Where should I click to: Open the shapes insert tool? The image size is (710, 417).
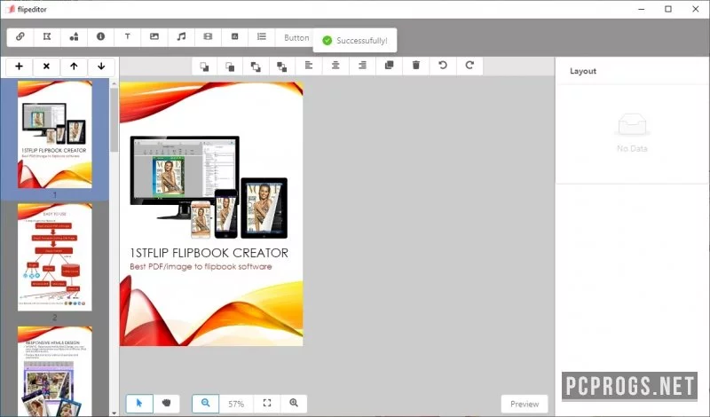[74, 37]
